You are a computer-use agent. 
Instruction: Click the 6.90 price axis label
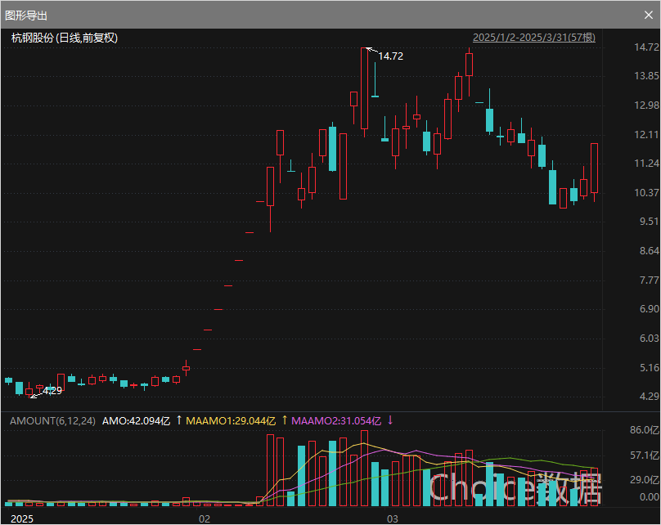tap(650, 309)
